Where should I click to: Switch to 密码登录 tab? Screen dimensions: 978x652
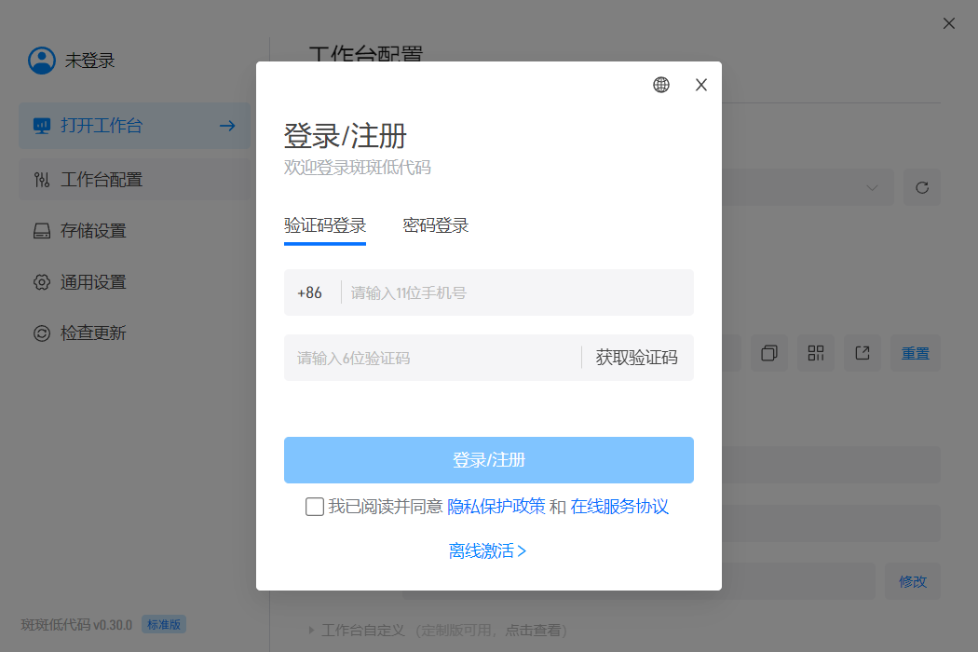435,225
